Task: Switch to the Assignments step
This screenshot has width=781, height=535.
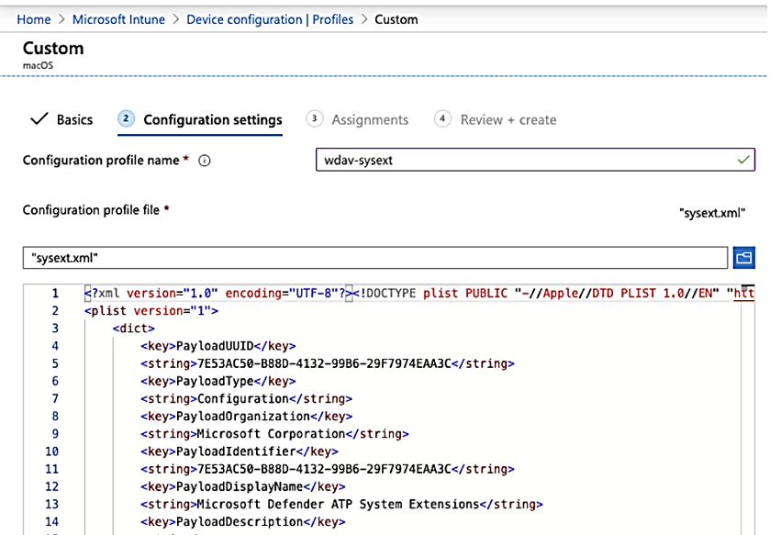Action: pyautogui.click(x=370, y=119)
